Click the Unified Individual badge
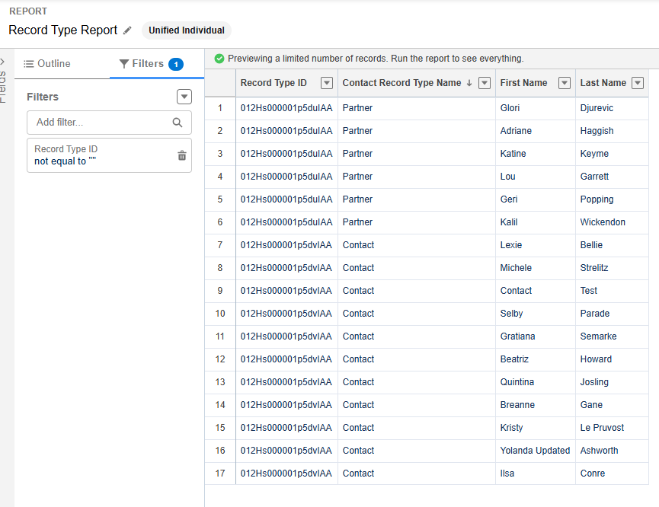 (x=187, y=30)
